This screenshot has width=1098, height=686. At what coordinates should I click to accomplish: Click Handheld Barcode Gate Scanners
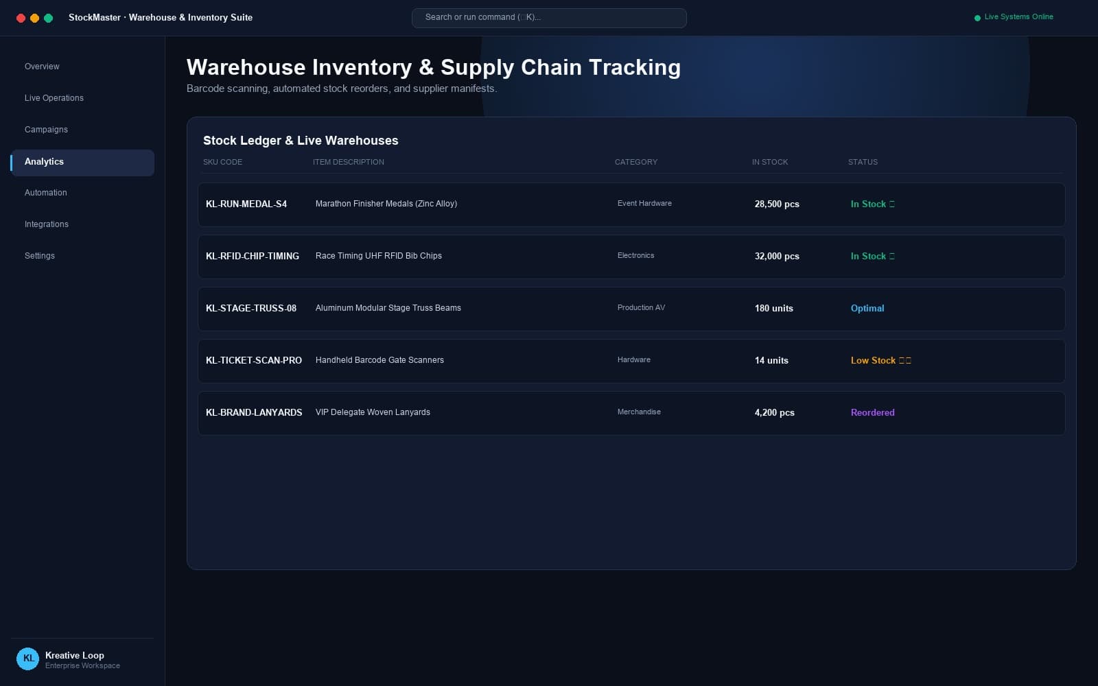tap(379, 360)
